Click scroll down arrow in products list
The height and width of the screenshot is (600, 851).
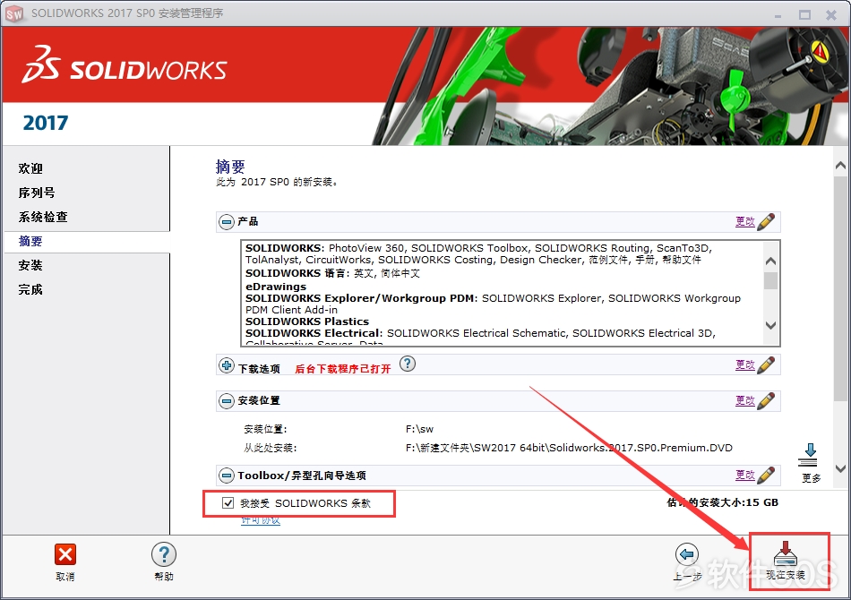point(770,325)
